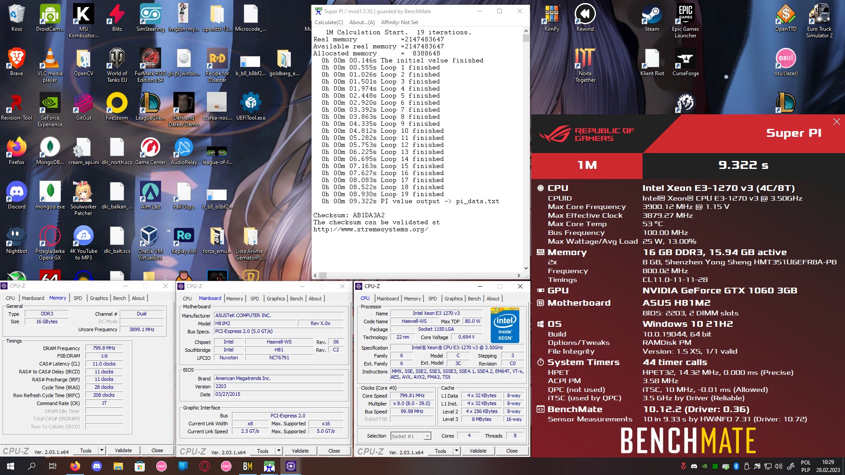The height and width of the screenshot is (475, 845).
Task: Open File Explorer from taskbar
Action: [x=118, y=466]
